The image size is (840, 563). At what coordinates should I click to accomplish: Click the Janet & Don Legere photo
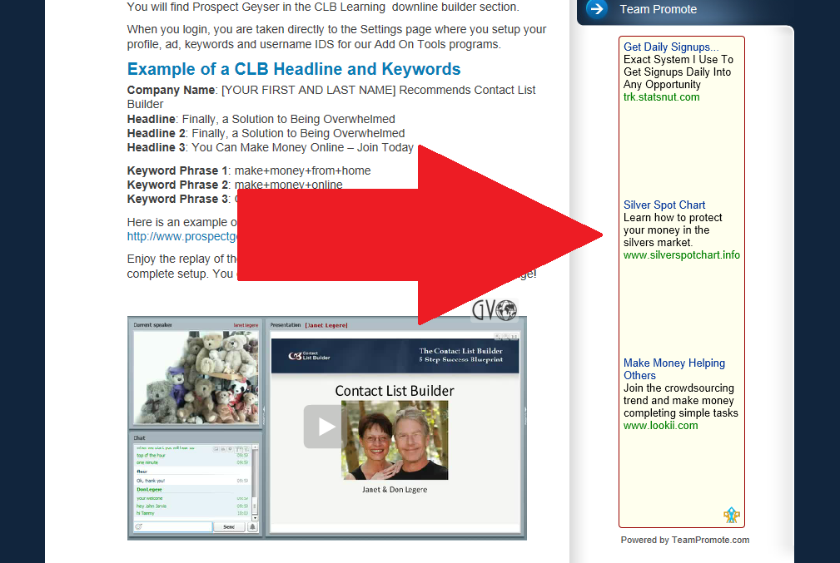coord(395,440)
